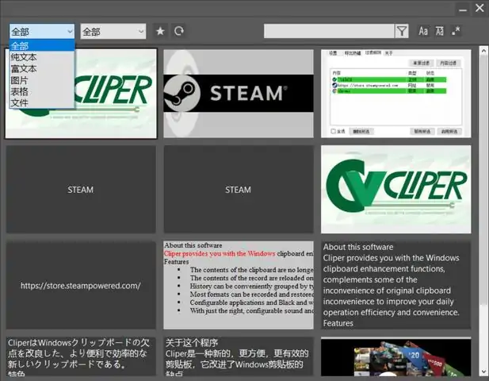
Task: Select 纯文本 from the dropdown list
Action: (x=24, y=57)
